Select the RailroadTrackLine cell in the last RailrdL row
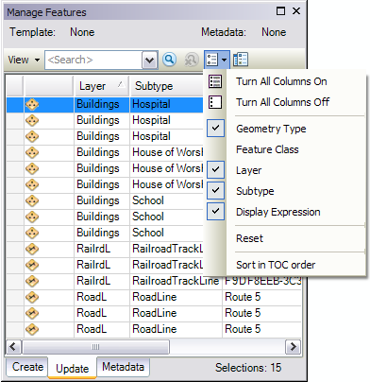 point(176,281)
